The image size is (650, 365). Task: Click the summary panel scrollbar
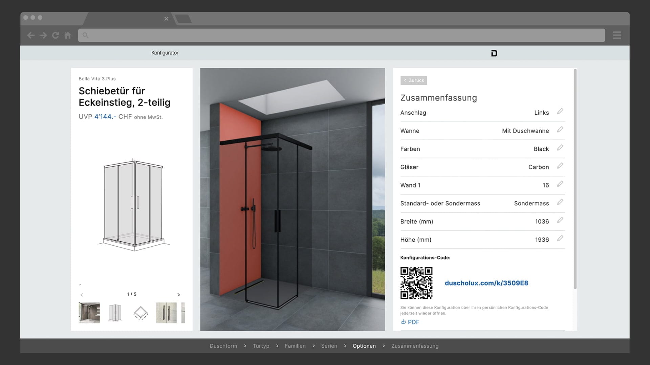(x=575, y=179)
